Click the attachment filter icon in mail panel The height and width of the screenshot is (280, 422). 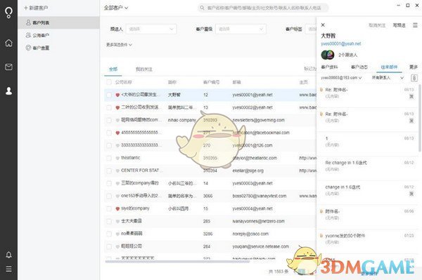pos(414,78)
